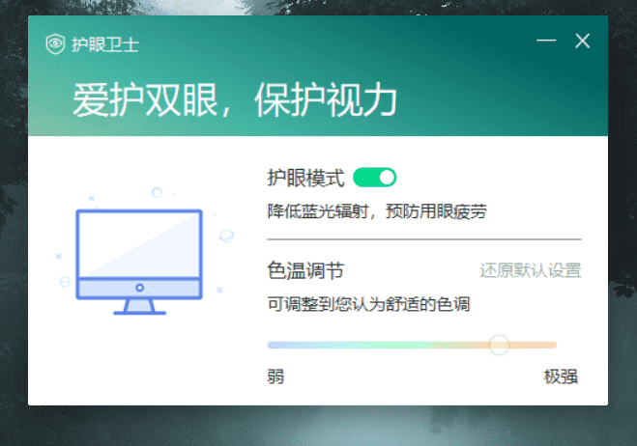
Task: Click the 可调整到您认为舒适的色调 hint text
Action: coord(368,304)
